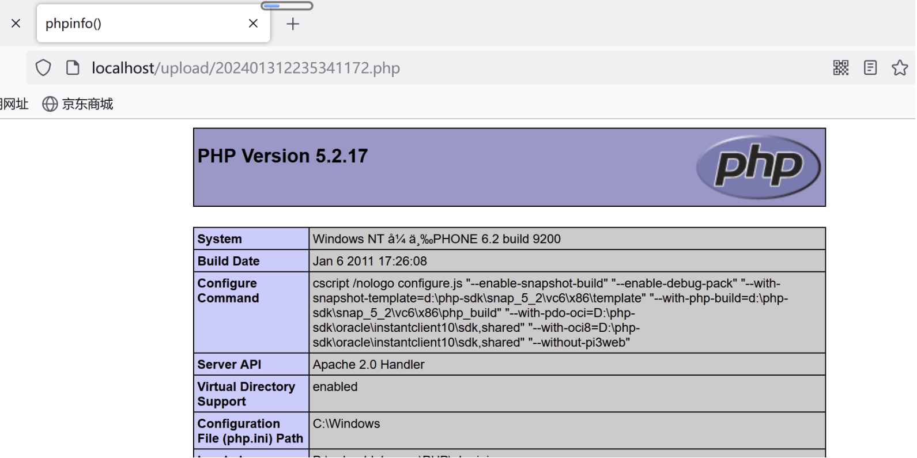Select Configuration File (php.ini) Path label

point(250,431)
